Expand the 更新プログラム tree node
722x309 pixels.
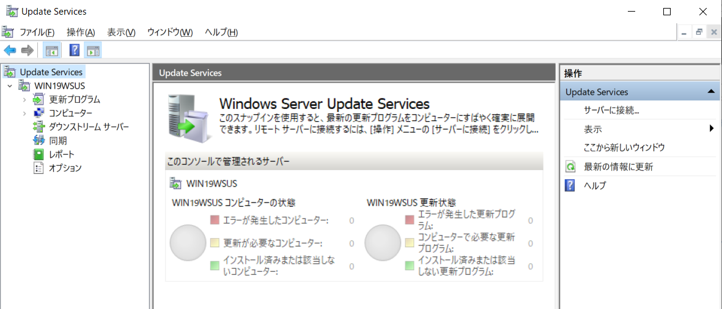click(x=24, y=100)
